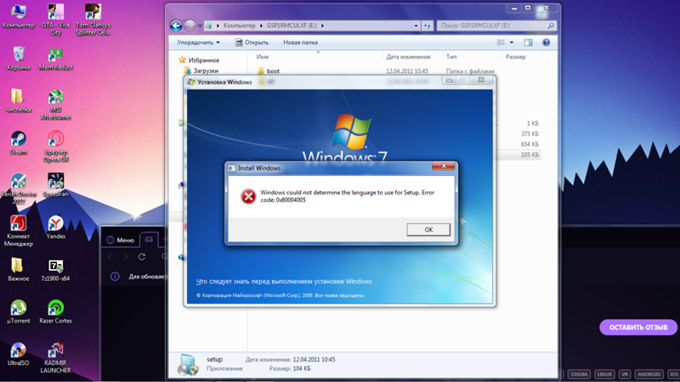The image size is (680, 382).
Task: Toggle Explorer preview pane icon
Action: [528, 42]
